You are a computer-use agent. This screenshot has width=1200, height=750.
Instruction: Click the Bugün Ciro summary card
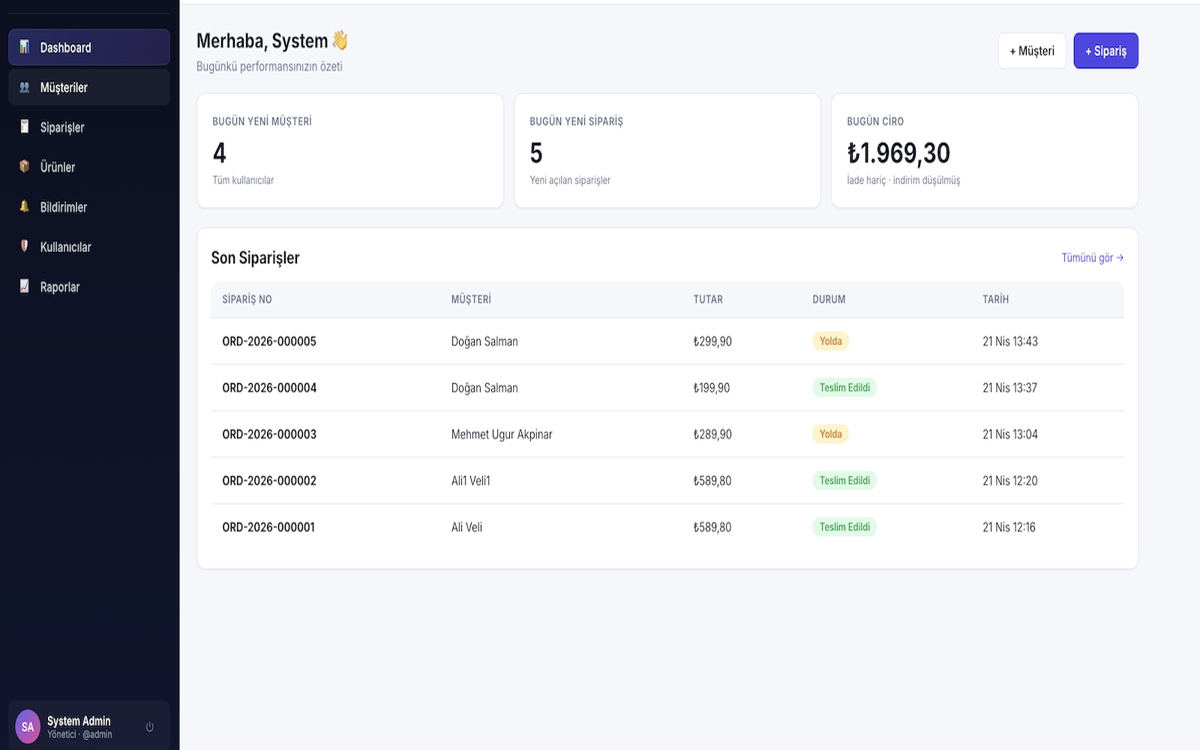984,151
